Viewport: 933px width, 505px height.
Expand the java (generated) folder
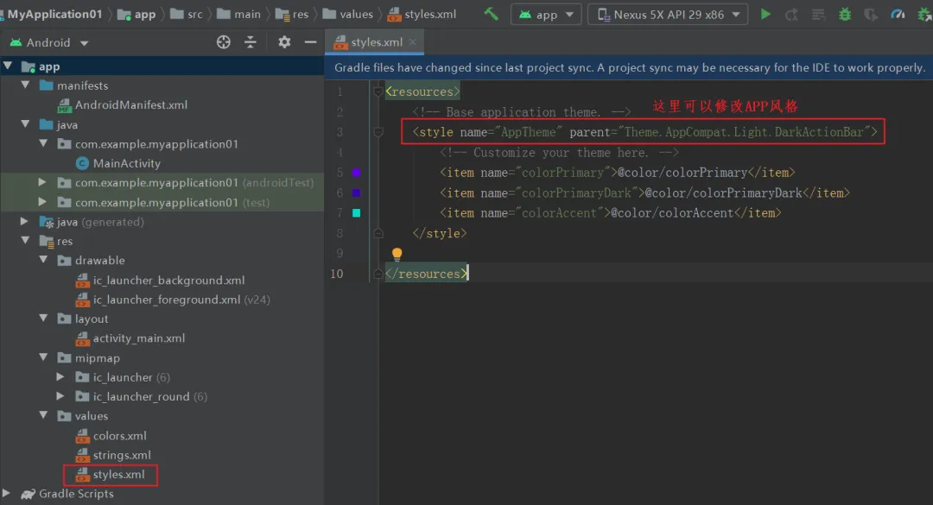[x=24, y=222]
